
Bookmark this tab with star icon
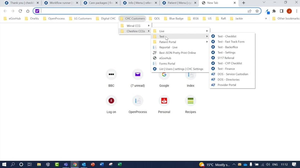[257, 11]
